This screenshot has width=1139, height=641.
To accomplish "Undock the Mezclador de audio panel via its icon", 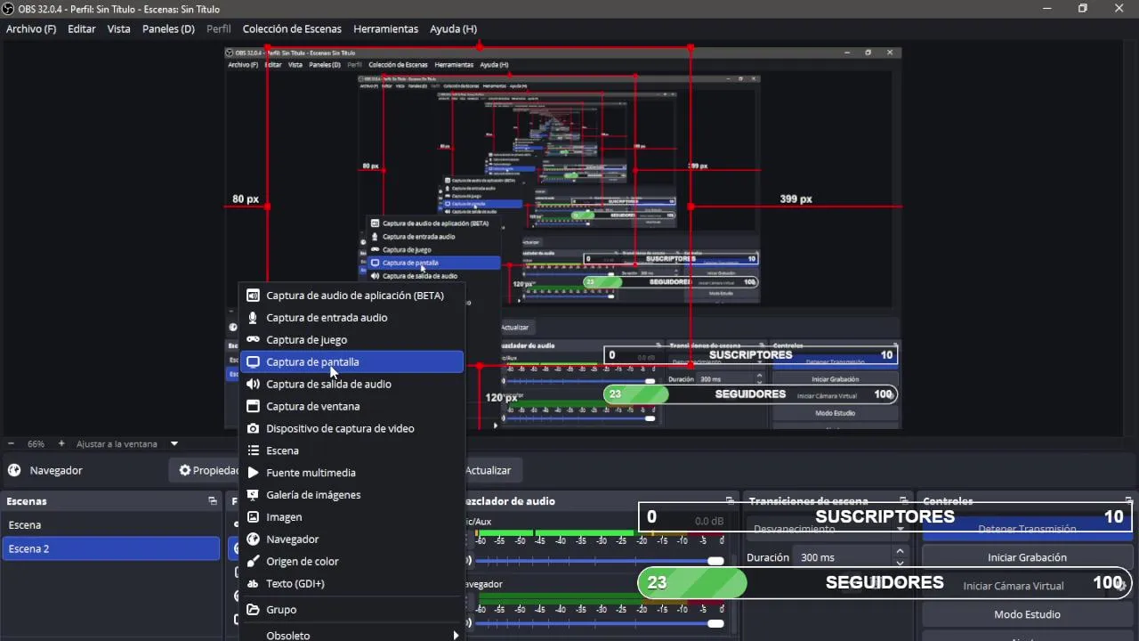I will pos(730,501).
